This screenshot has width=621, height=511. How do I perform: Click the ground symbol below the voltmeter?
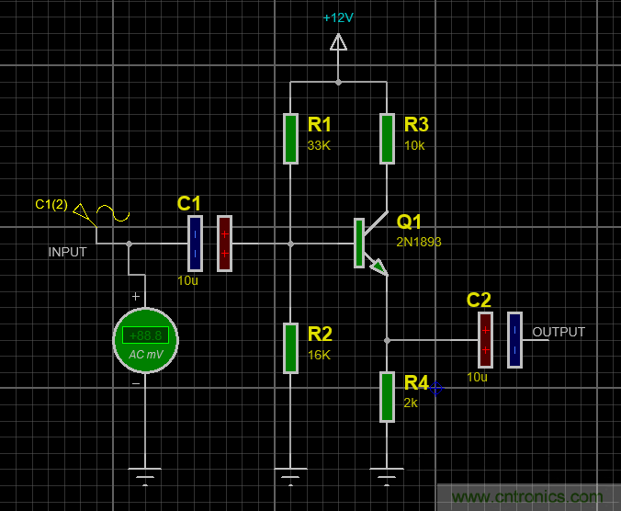[145, 475]
